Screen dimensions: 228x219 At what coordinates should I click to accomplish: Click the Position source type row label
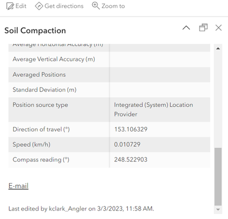point(40,105)
